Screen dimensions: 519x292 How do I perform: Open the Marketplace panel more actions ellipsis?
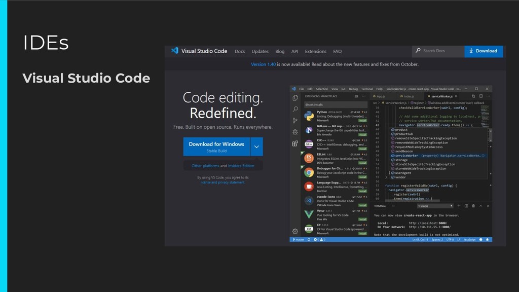[364, 96]
